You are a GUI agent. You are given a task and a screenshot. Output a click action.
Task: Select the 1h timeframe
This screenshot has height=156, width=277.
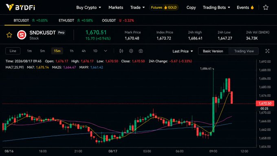[x=72, y=51]
